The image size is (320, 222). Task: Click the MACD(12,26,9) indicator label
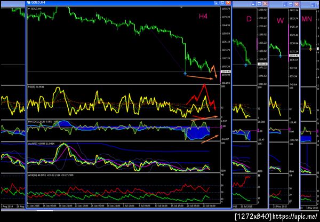pos(44,122)
